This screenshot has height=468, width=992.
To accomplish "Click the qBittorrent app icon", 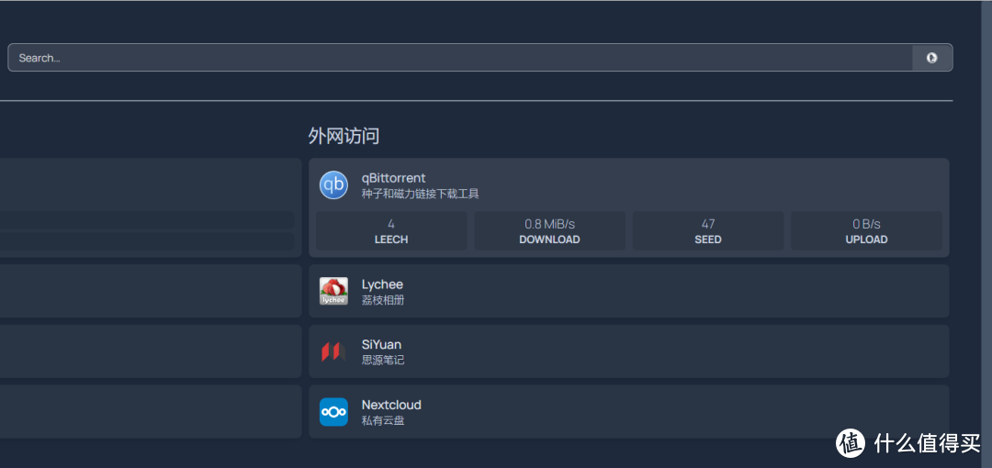I will [x=333, y=185].
